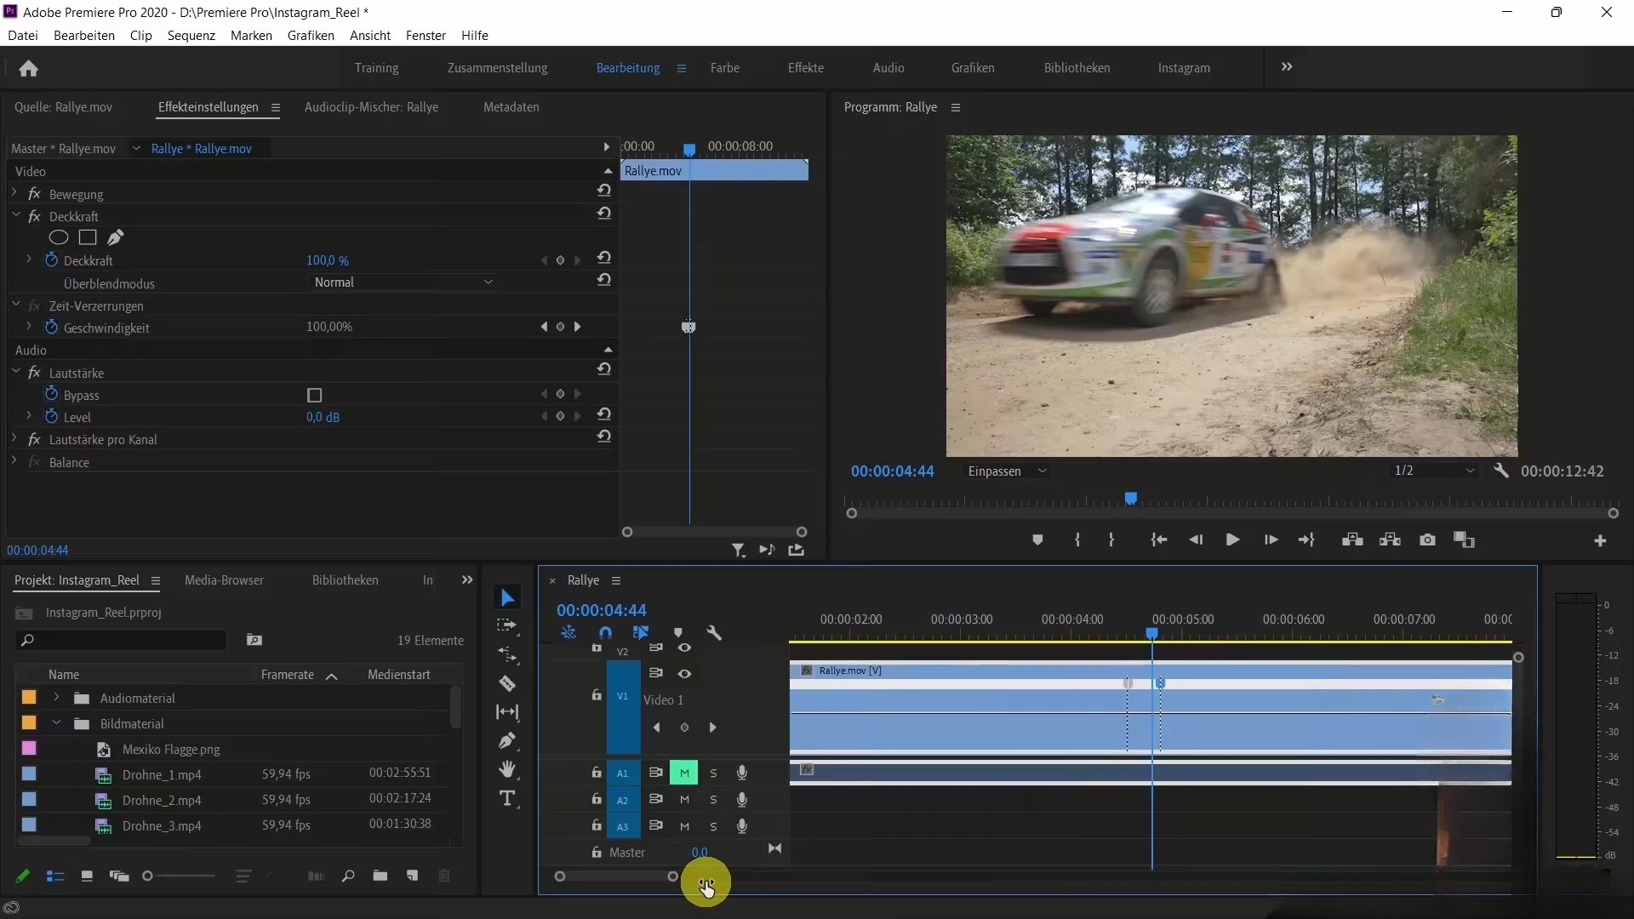Switch to the Farbe workspace tab

pyautogui.click(x=725, y=68)
